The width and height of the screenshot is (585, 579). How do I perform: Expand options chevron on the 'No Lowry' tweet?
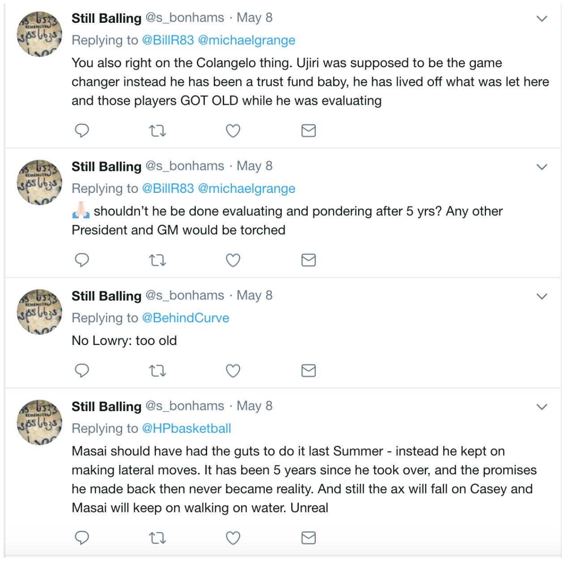pyautogui.click(x=542, y=296)
